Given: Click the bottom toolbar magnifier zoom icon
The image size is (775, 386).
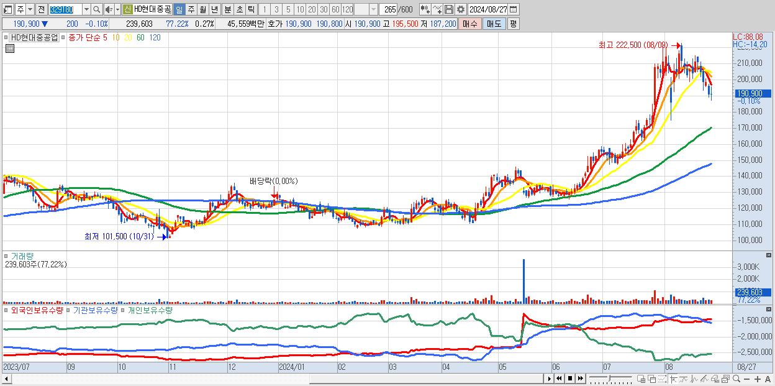Looking at the screenshot, I should click(736, 379).
